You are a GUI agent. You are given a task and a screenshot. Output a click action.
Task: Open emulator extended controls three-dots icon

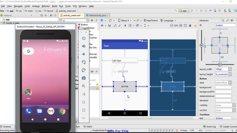click(84, 118)
